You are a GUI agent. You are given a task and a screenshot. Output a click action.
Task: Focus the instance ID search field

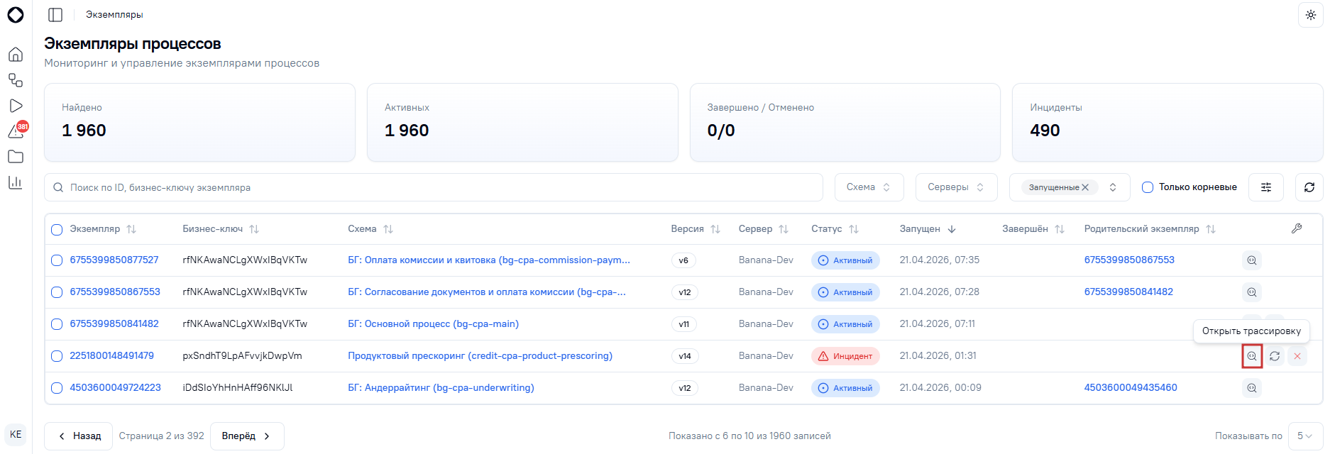pos(434,187)
